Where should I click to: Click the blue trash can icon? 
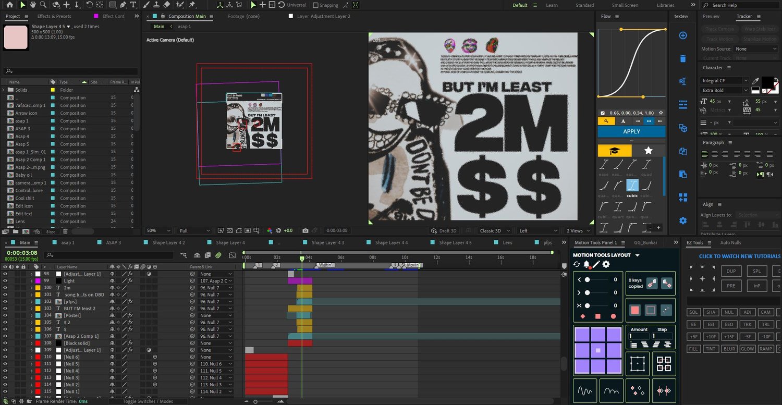[x=683, y=58]
